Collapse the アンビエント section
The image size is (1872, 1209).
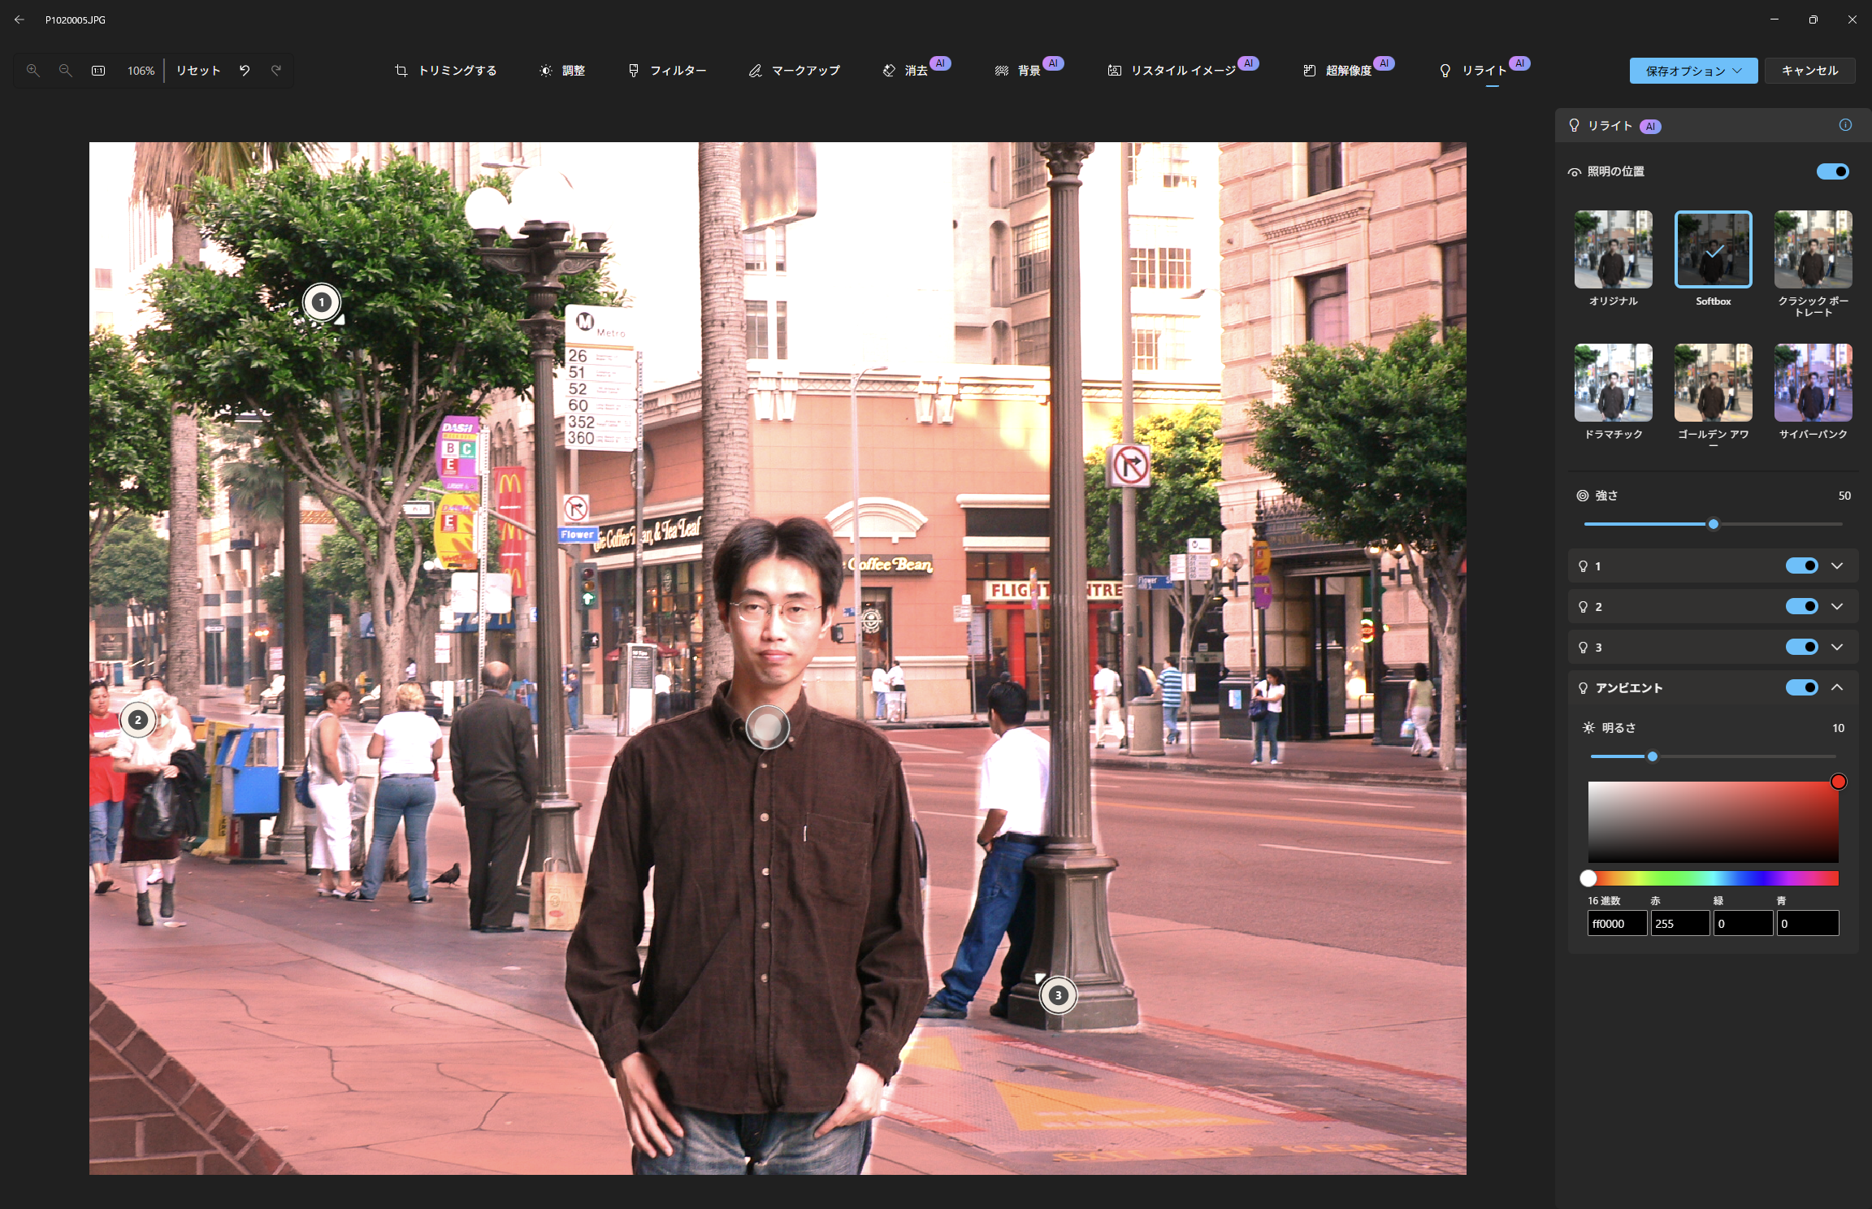click(1837, 687)
